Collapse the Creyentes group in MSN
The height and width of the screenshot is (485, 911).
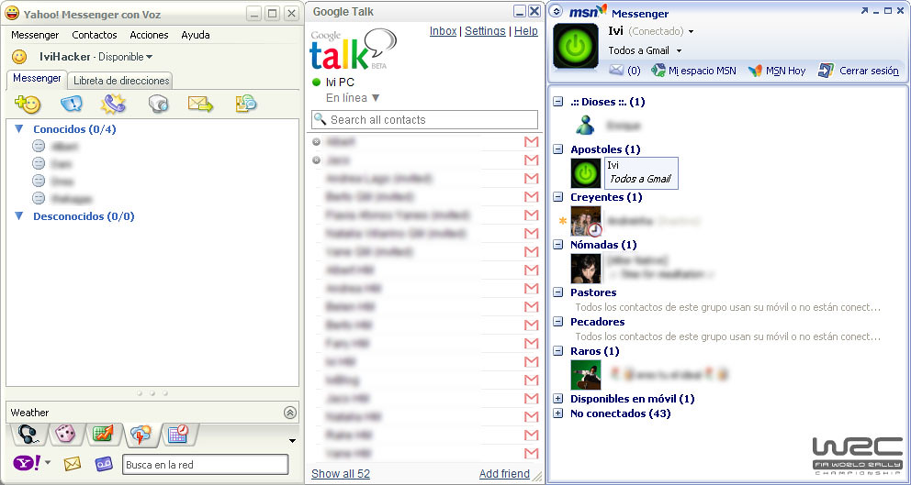coord(557,197)
